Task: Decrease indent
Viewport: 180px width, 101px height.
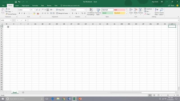Action: point(51,13)
